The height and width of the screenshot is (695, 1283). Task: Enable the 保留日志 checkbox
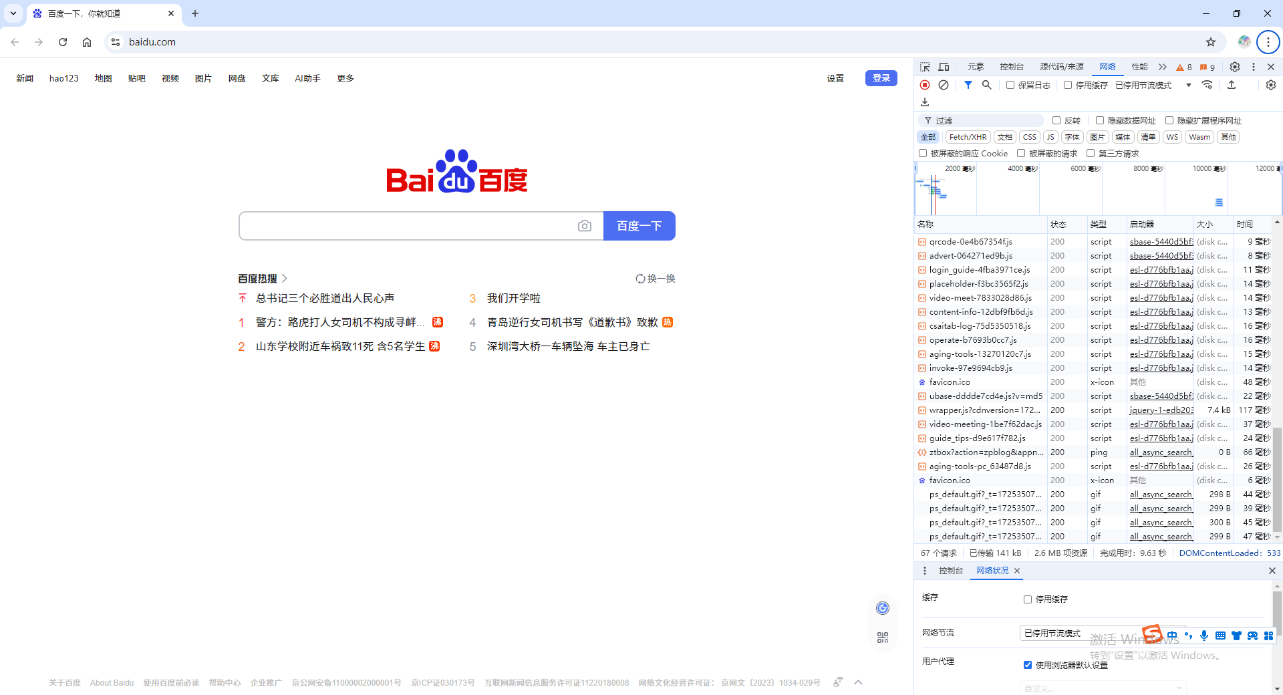coord(1010,85)
